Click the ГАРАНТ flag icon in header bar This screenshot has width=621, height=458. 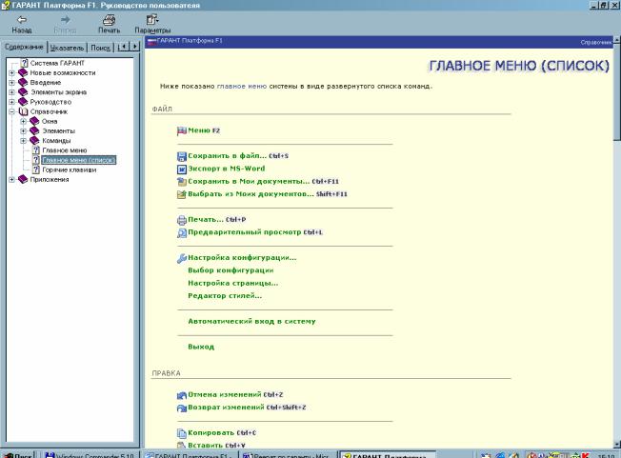click(152, 42)
